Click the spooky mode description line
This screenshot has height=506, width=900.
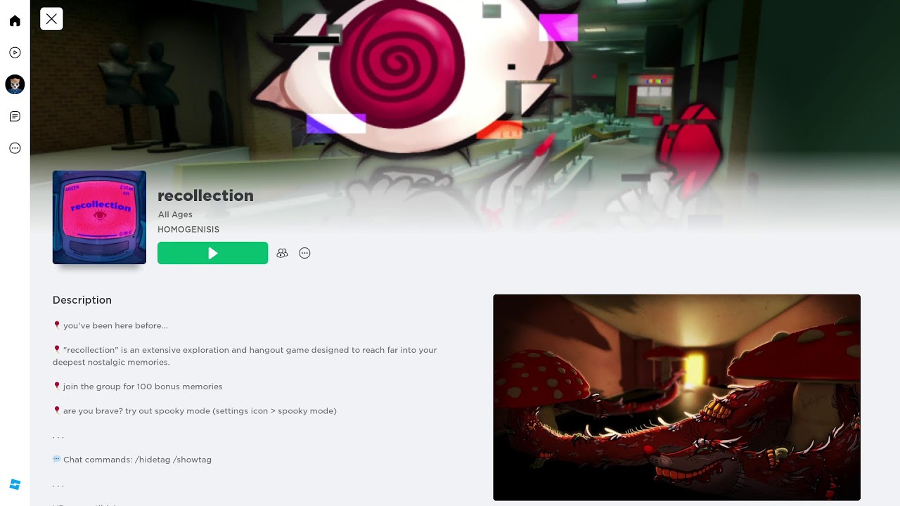coord(195,410)
